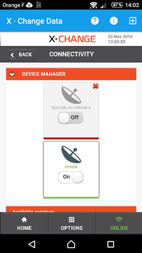The image size is (142, 253).
Task: Tap the home house icon
Action: coord(24,220)
